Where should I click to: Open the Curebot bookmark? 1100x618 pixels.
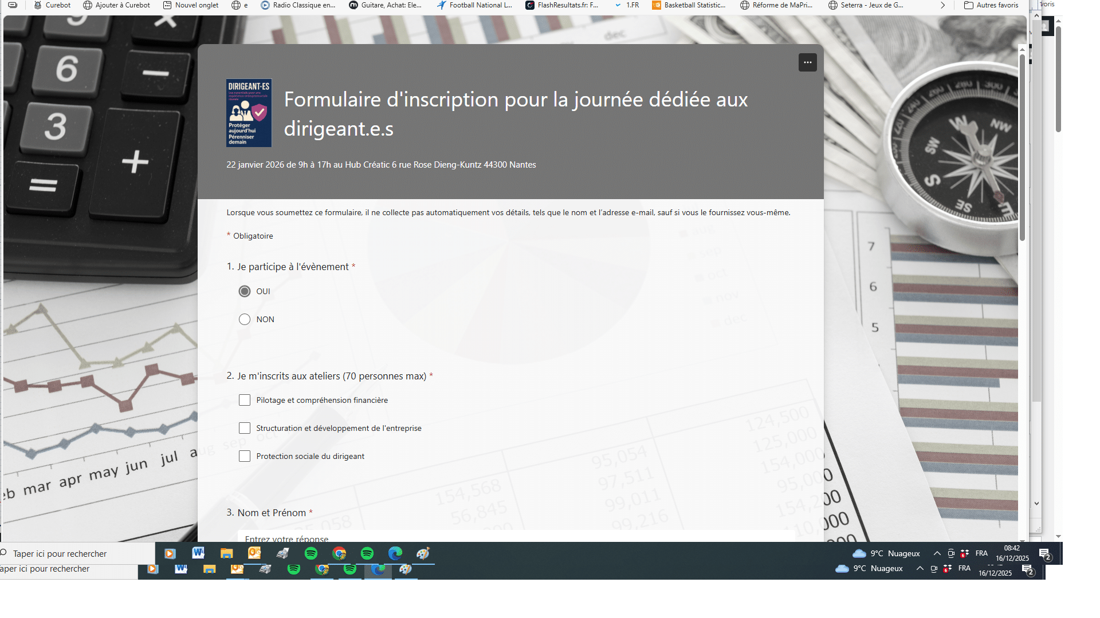pyautogui.click(x=52, y=5)
